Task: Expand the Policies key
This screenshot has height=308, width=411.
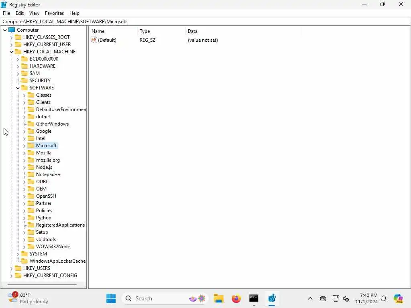Action: [x=24, y=211]
